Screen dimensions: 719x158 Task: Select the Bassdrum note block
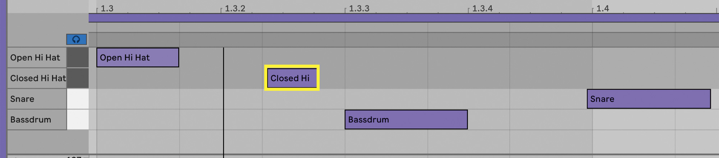406,120
